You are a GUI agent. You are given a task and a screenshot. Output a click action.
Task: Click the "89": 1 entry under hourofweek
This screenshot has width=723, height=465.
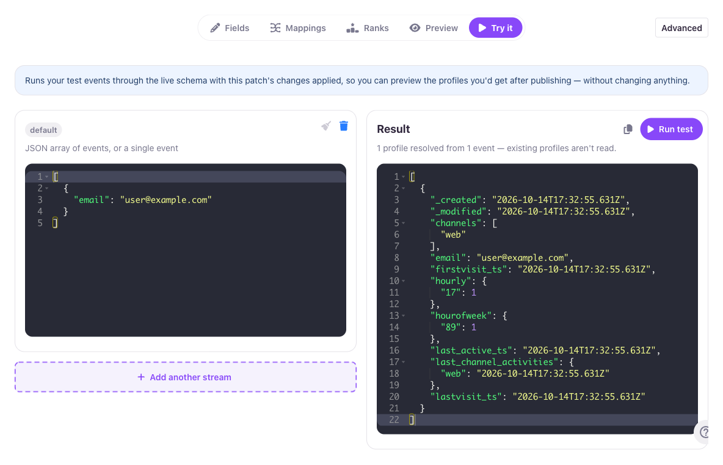coord(459,327)
